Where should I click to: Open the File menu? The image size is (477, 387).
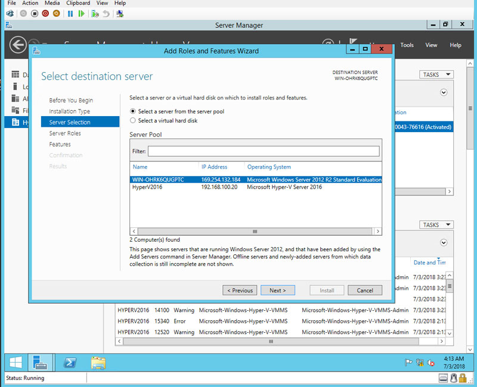point(11,3)
